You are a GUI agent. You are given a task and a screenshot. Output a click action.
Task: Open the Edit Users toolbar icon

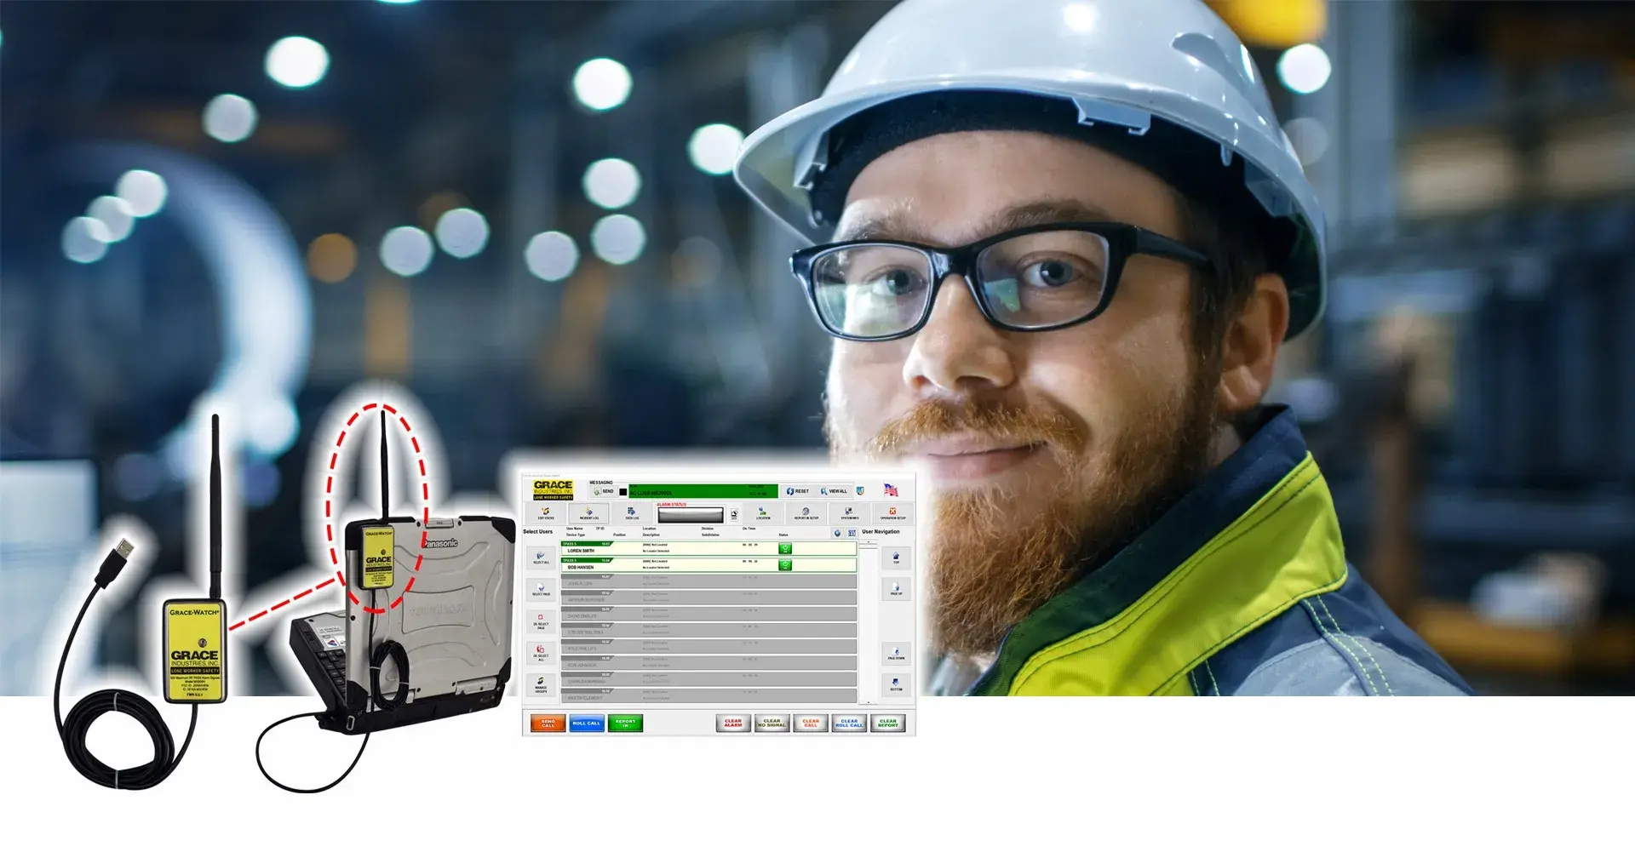[x=546, y=512]
